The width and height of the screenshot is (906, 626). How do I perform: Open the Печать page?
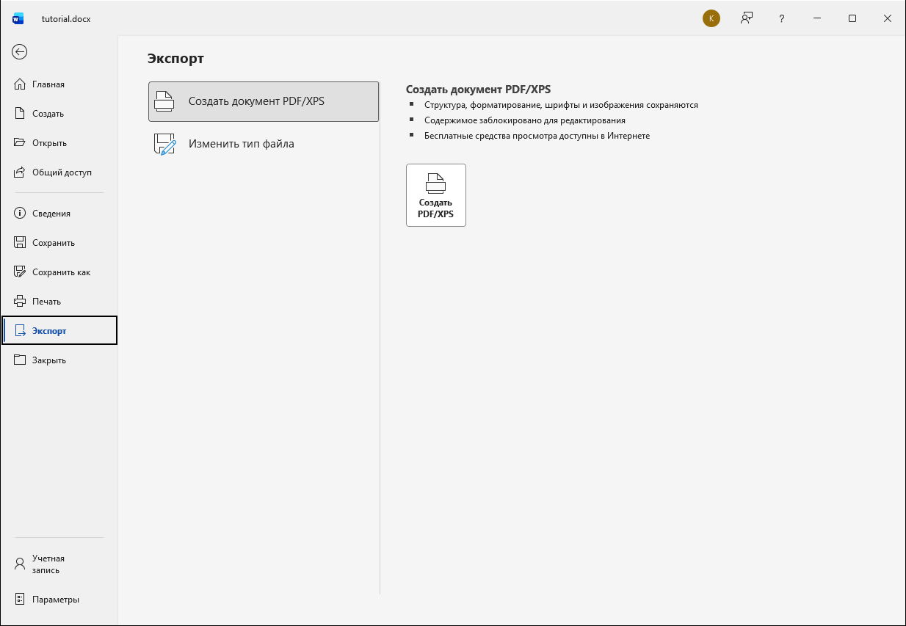(x=59, y=302)
